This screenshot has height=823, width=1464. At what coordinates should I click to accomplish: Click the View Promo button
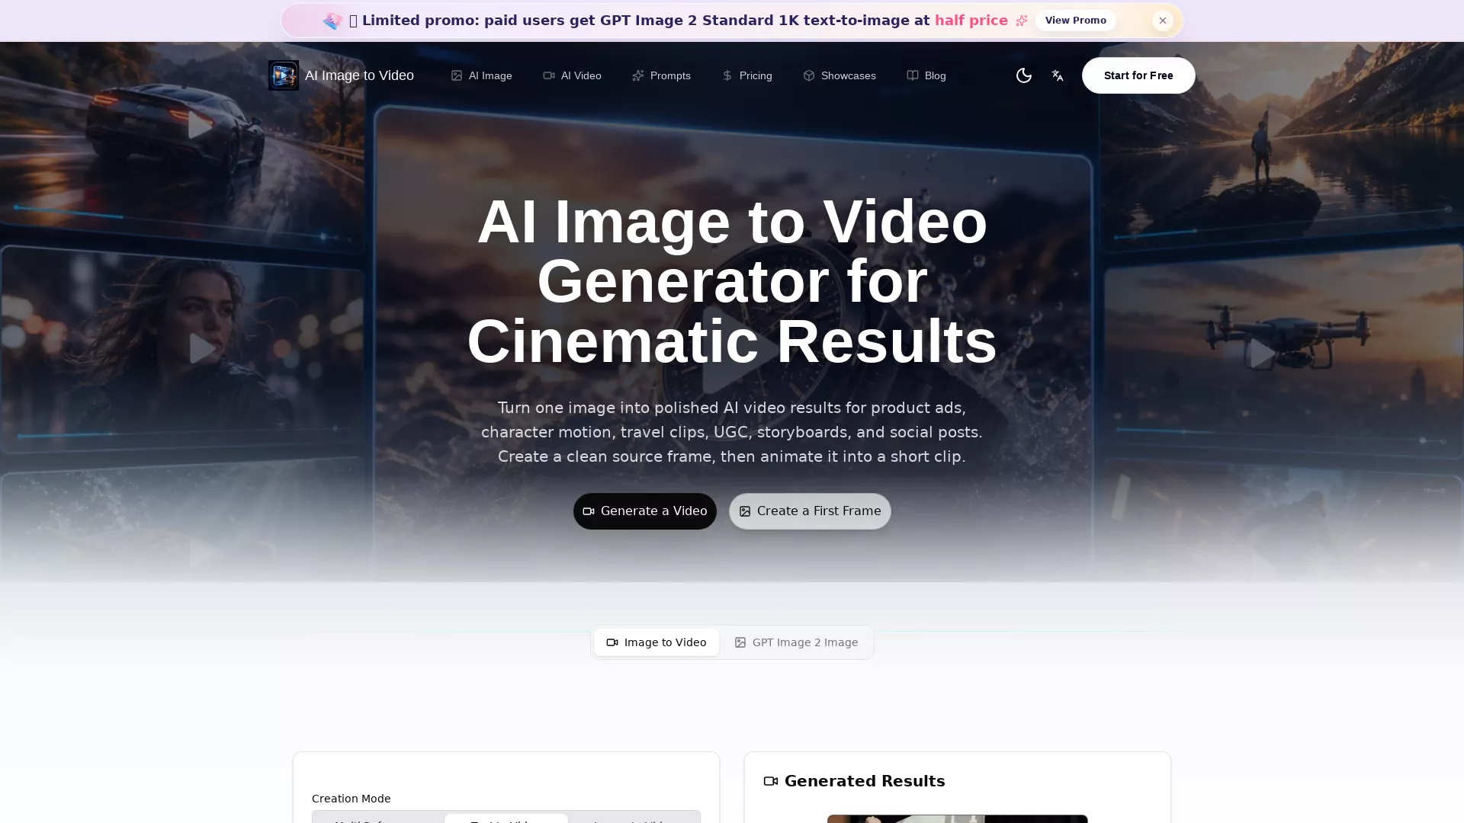(x=1075, y=21)
